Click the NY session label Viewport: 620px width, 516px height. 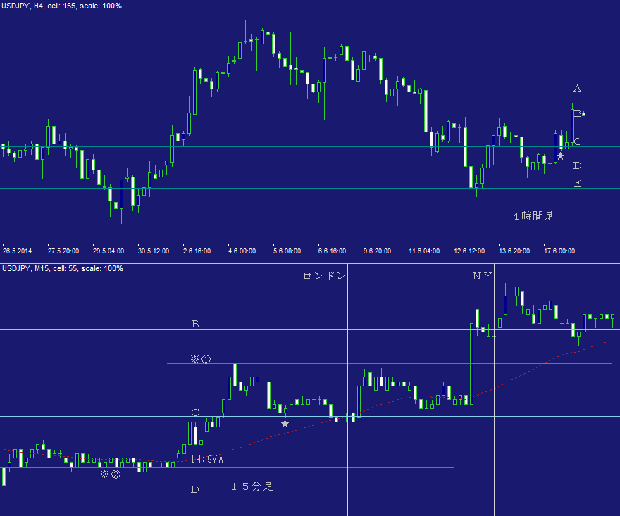[x=482, y=276]
